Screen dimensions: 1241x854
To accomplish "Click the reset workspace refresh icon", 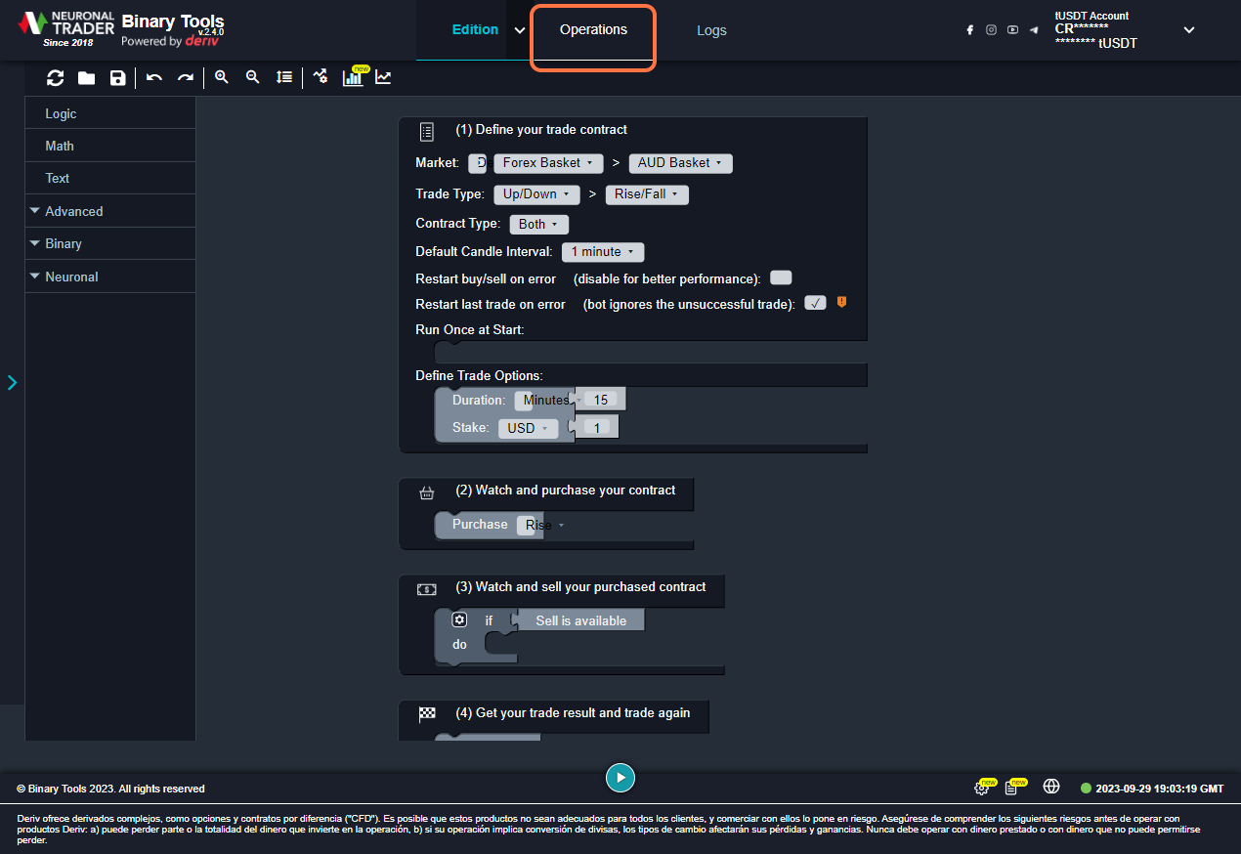I will 56,78.
